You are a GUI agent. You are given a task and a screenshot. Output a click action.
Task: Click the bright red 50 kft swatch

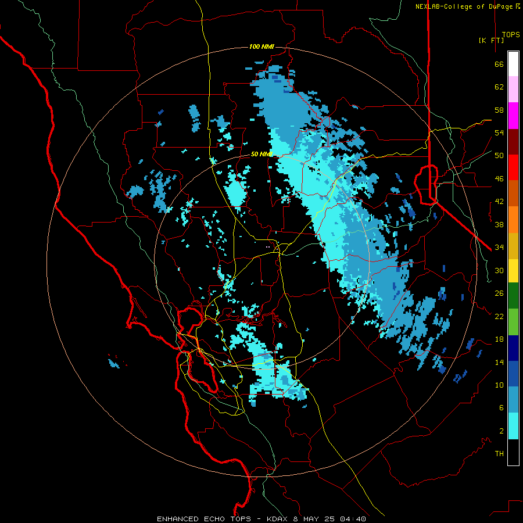(513, 167)
